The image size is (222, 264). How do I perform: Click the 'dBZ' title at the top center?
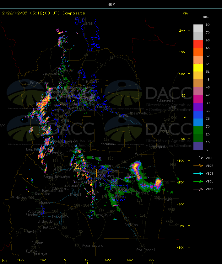pyautogui.click(x=111, y=4)
